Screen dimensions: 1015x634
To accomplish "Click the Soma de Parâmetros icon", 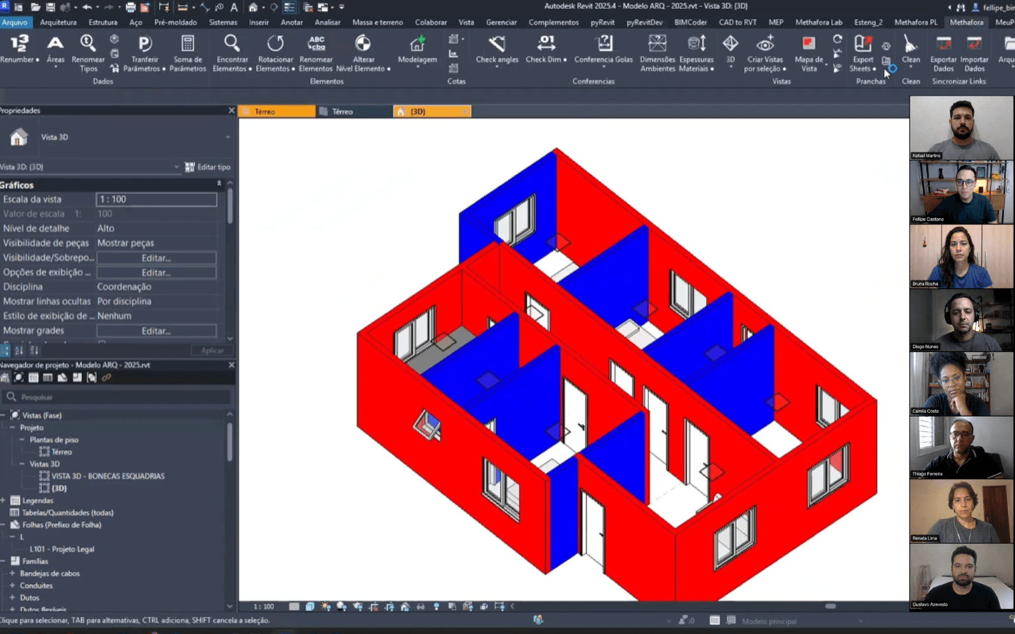I will pos(188,43).
